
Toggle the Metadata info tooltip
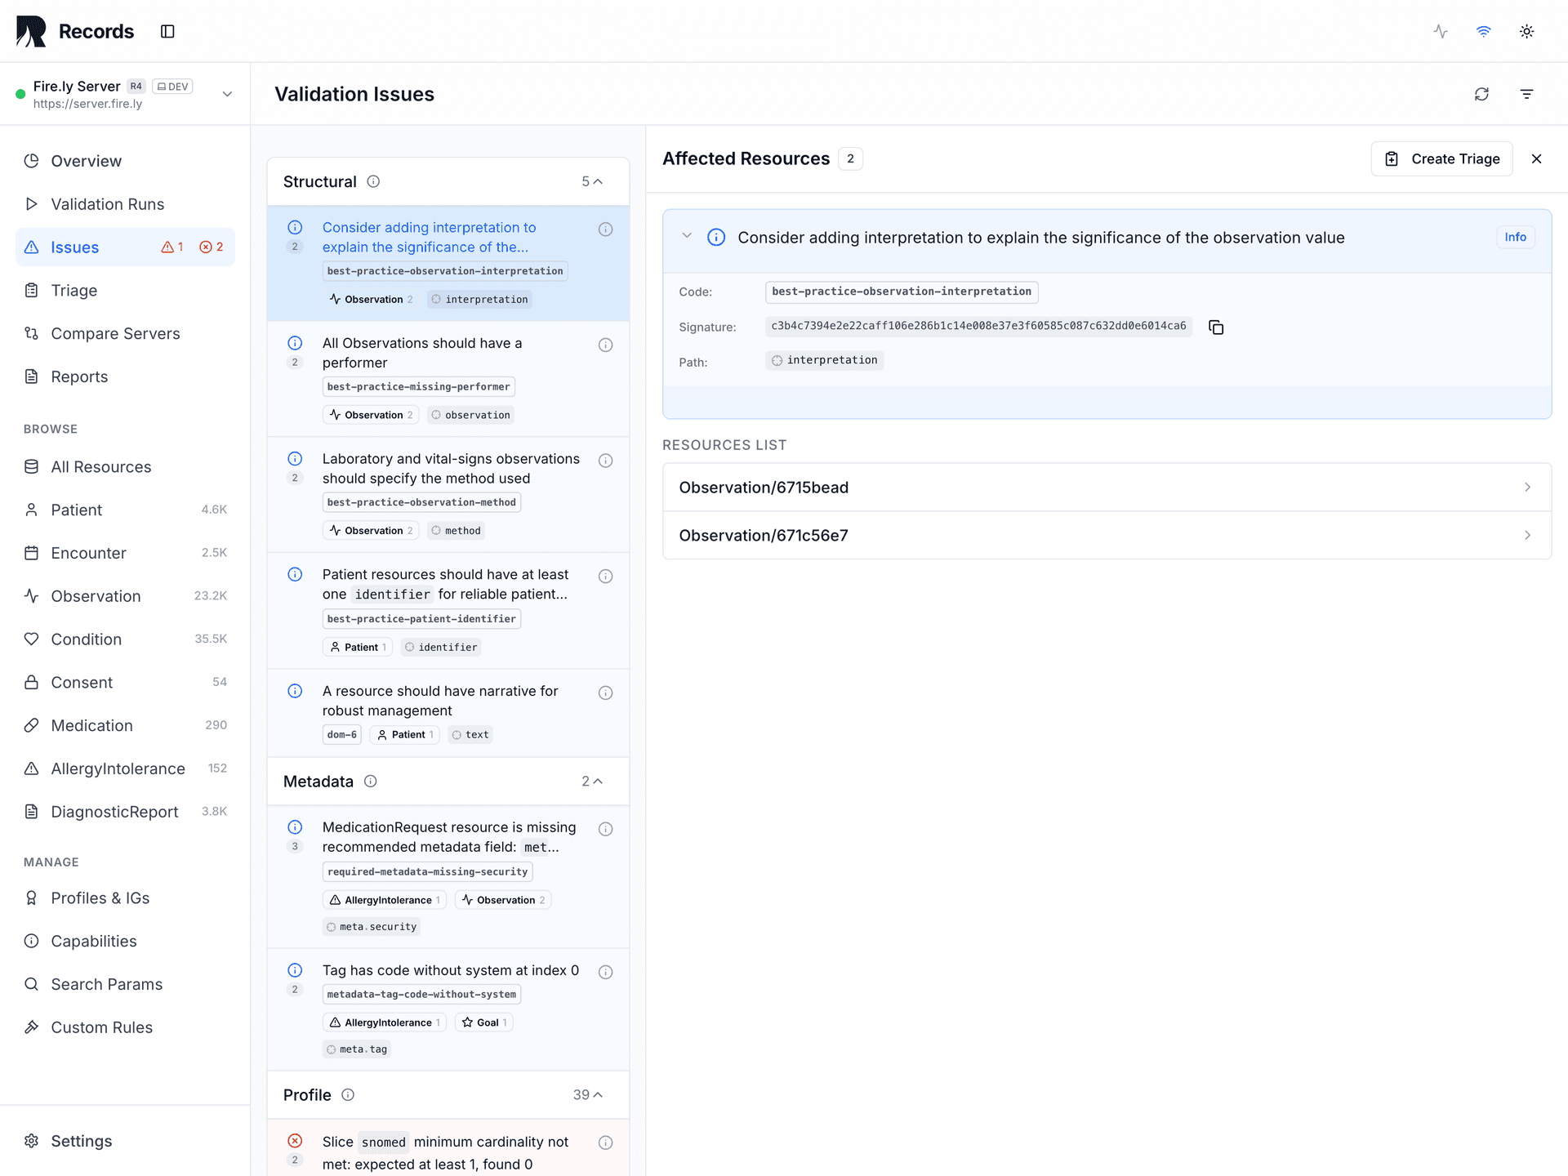(370, 781)
